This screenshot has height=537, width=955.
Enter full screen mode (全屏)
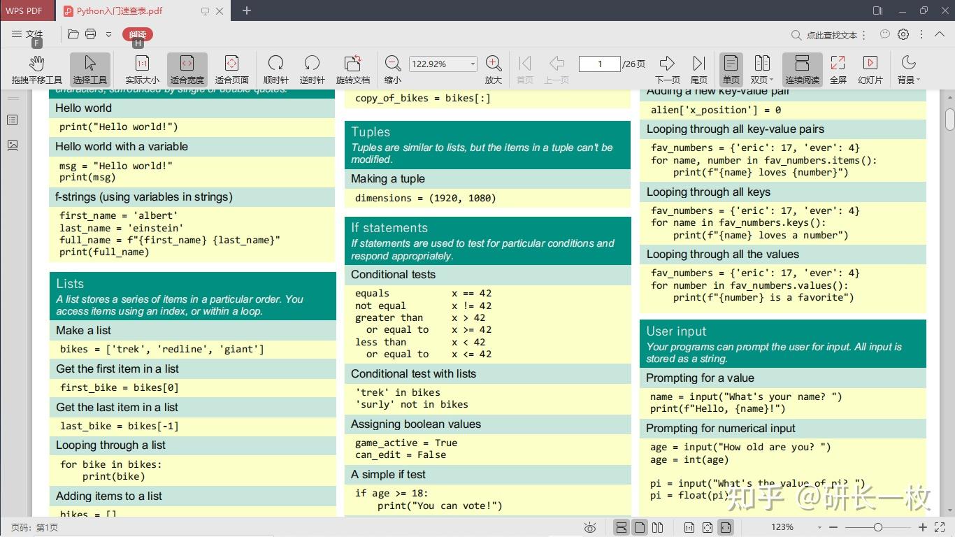click(838, 70)
